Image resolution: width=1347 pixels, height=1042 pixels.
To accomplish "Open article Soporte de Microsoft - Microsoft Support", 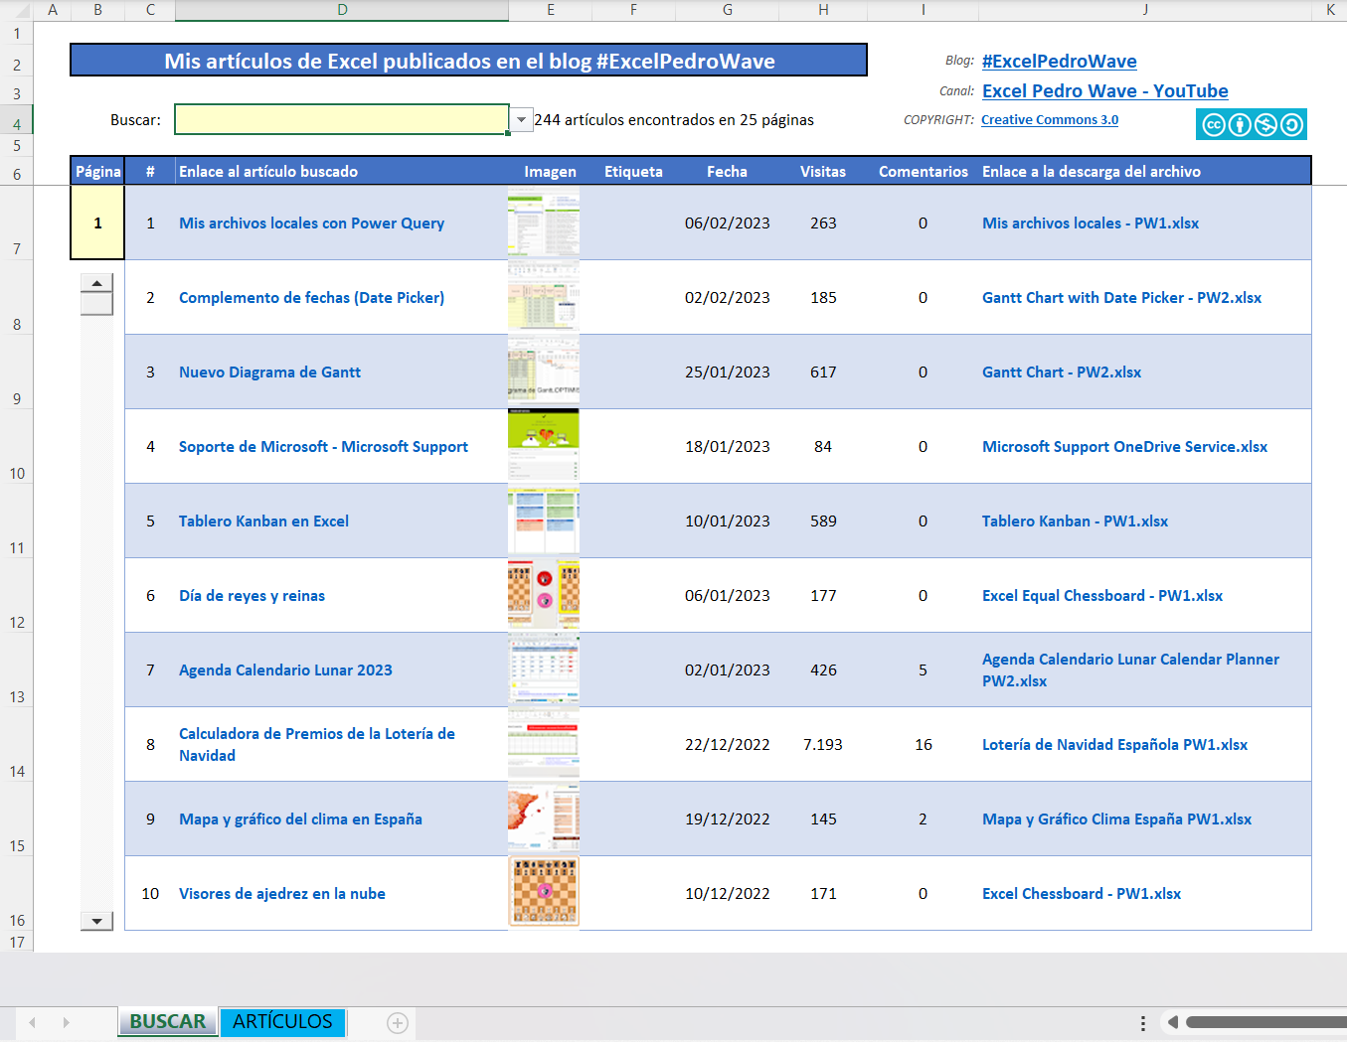I will click(x=323, y=447).
